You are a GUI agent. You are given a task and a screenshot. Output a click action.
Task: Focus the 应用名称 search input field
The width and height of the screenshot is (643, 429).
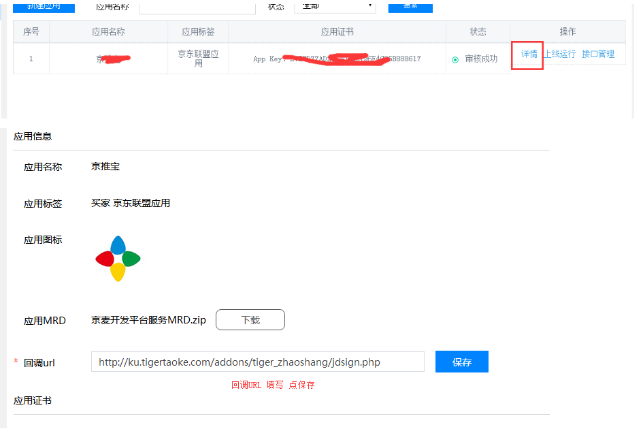(x=197, y=7)
